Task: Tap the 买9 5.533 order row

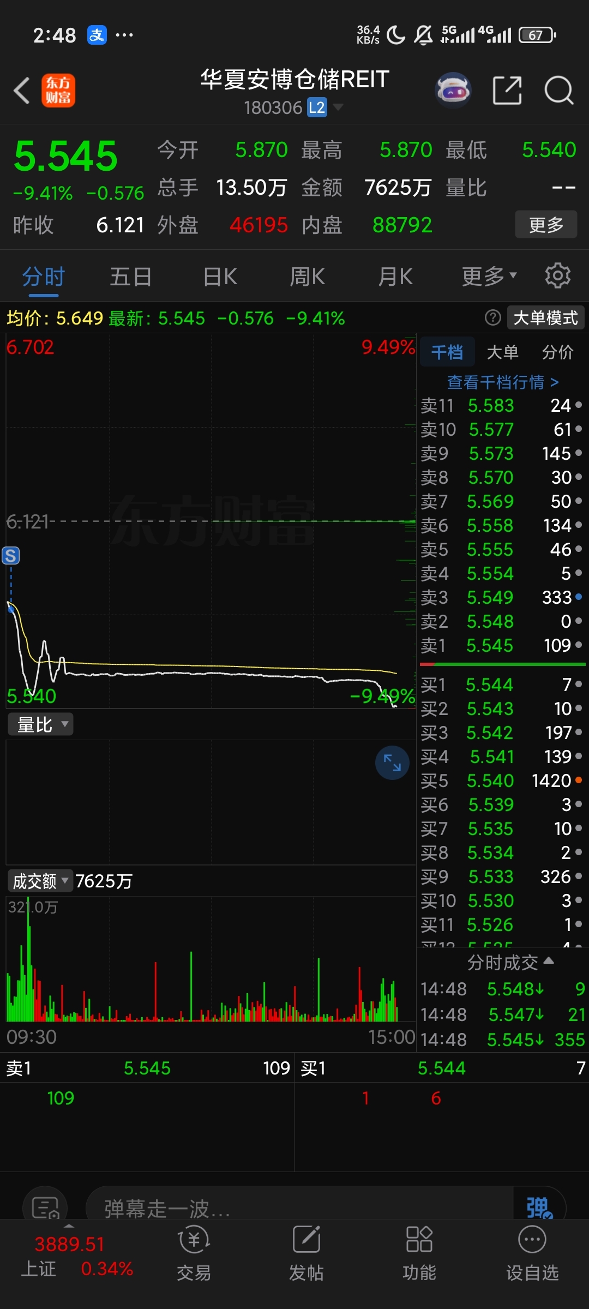Action: point(502,876)
